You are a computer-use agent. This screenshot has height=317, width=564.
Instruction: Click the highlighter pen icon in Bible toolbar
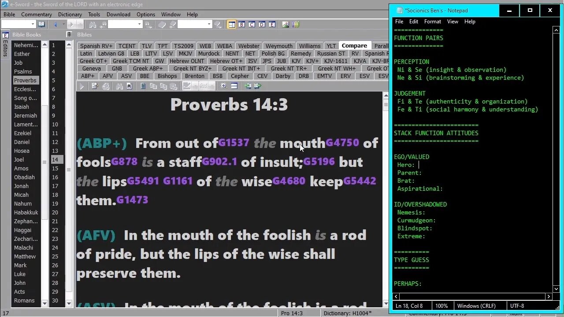[x=187, y=86]
